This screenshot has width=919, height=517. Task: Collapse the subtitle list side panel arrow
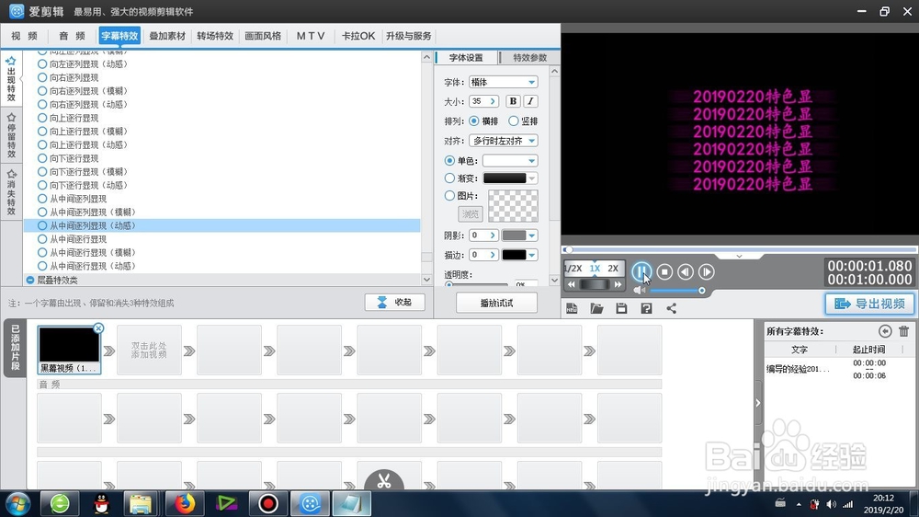point(758,403)
